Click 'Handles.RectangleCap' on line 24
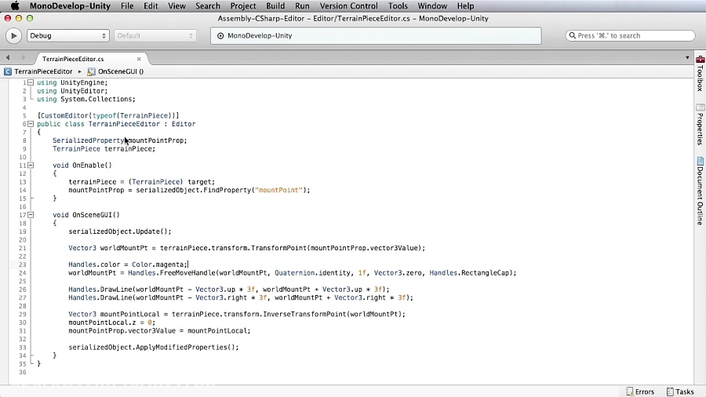The width and height of the screenshot is (706, 397). [469, 273]
